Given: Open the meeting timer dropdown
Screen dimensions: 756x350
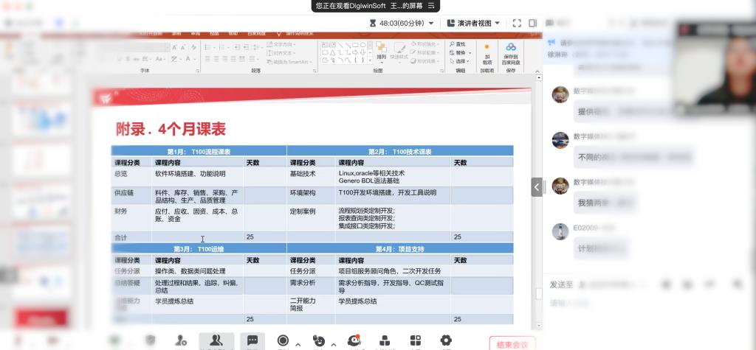Looking at the screenshot, I should click(431, 24).
